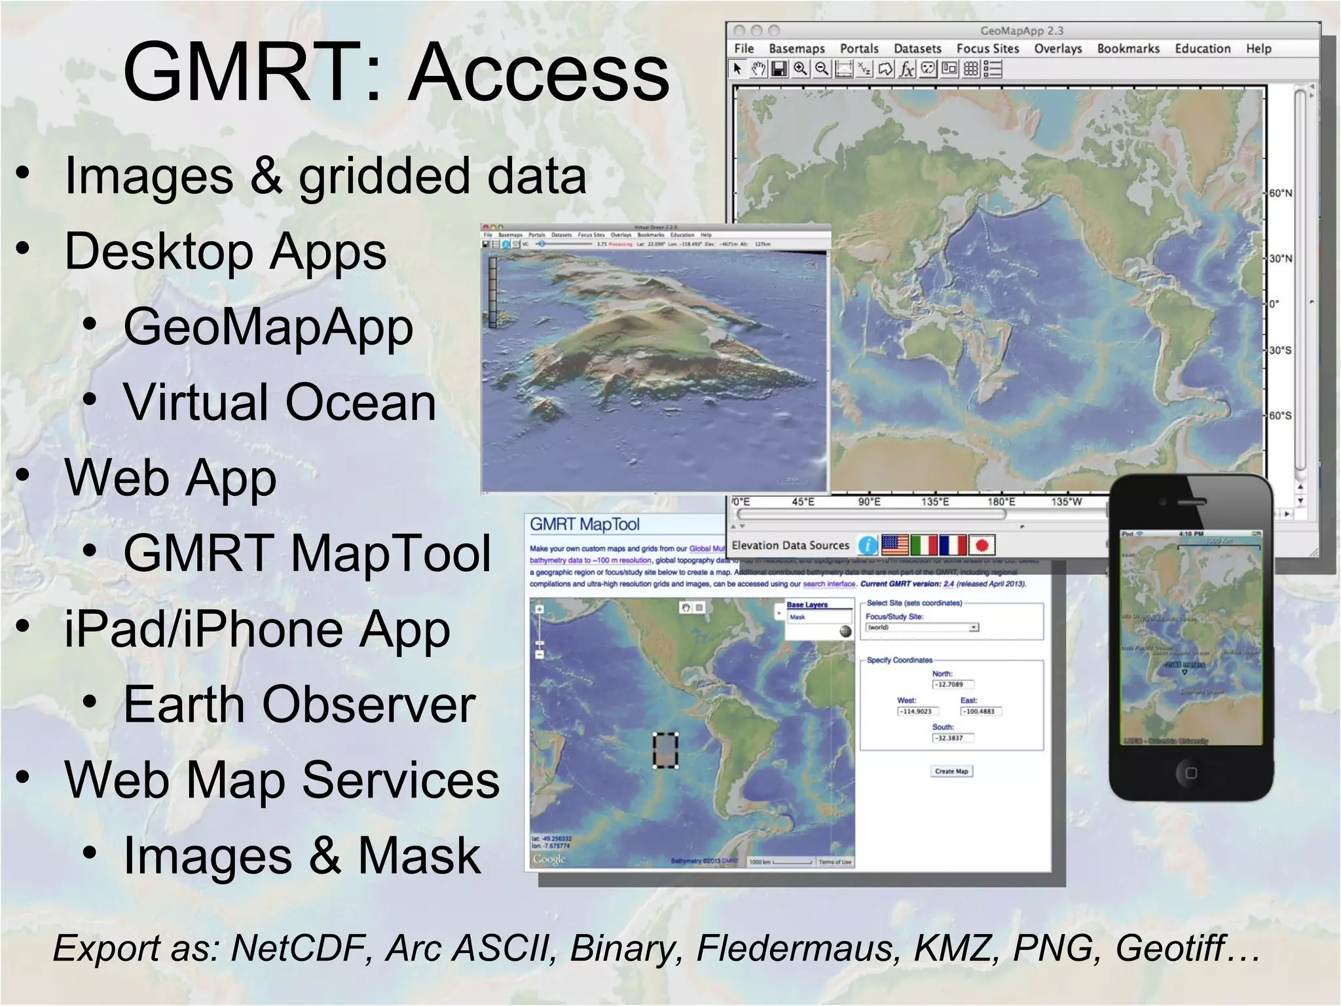Open the Focus Sites menu in Virtual Ocean

[591, 234]
